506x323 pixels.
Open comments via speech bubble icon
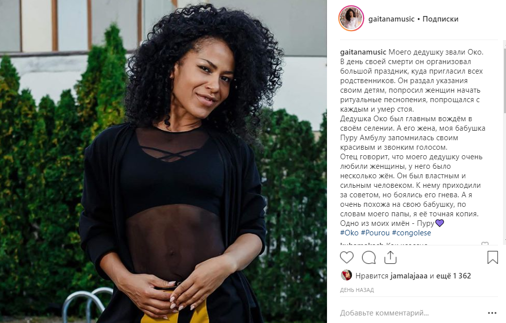[368, 258]
